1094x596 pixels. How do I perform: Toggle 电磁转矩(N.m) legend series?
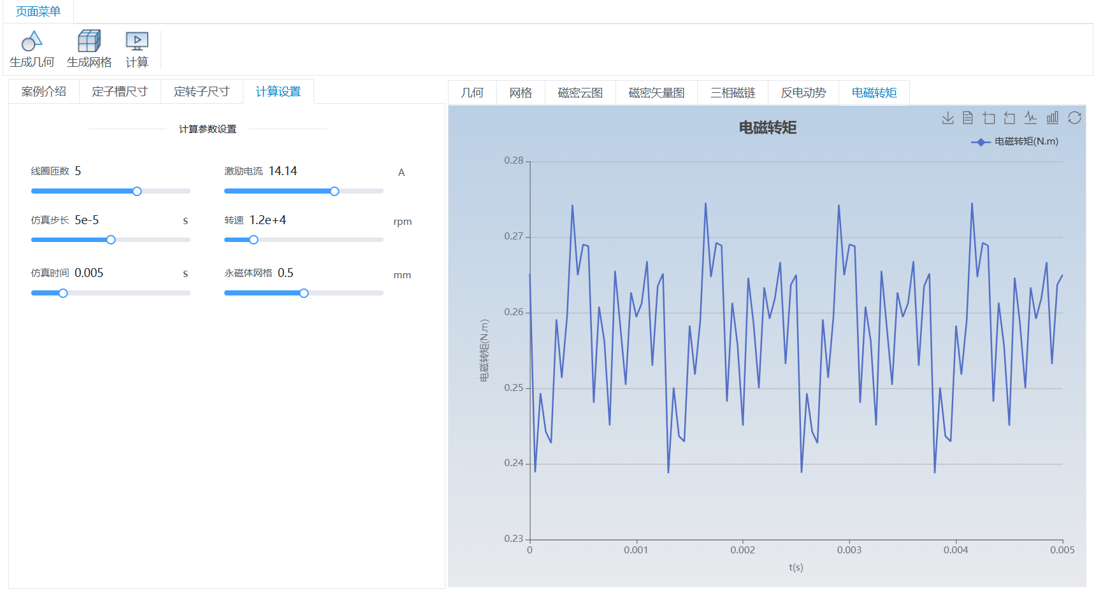(1014, 141)
